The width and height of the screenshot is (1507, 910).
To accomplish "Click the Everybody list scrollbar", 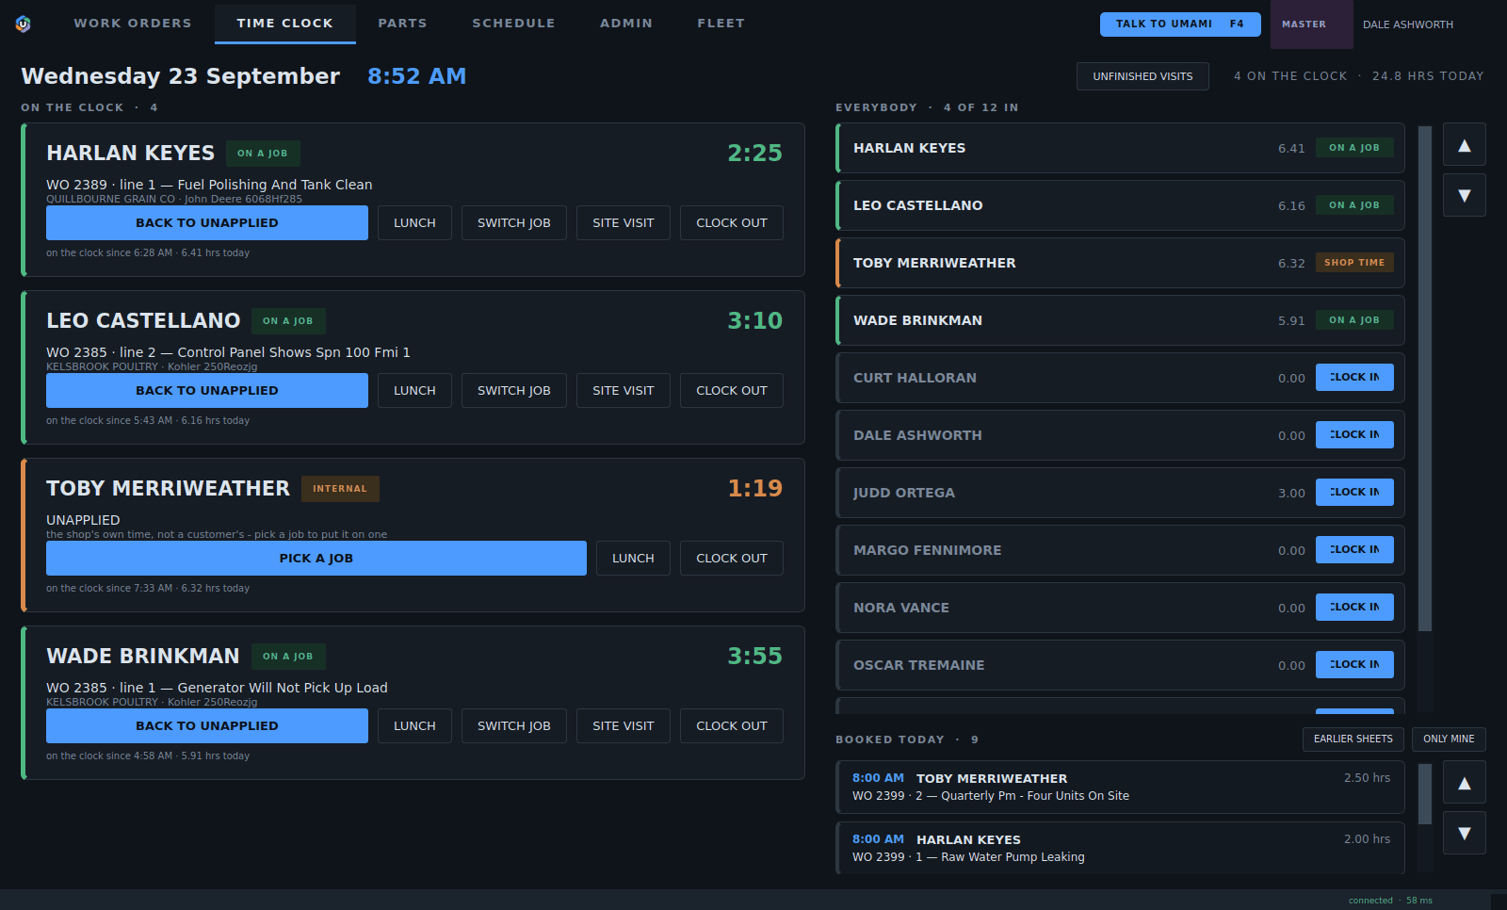I will [1425, 379].
